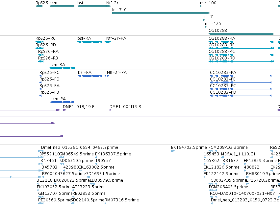The image size is (280, 205).
Task: Select EST EP13829.3prime
Action: 260,161
